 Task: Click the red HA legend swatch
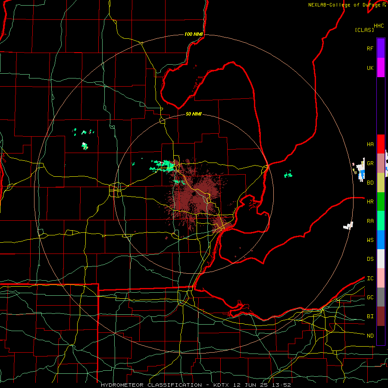[x=381, y=144]
